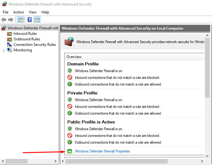This screenshot has height=165, width=212.
Task: Select the Outbound Rules node
Action: (26, 39)
